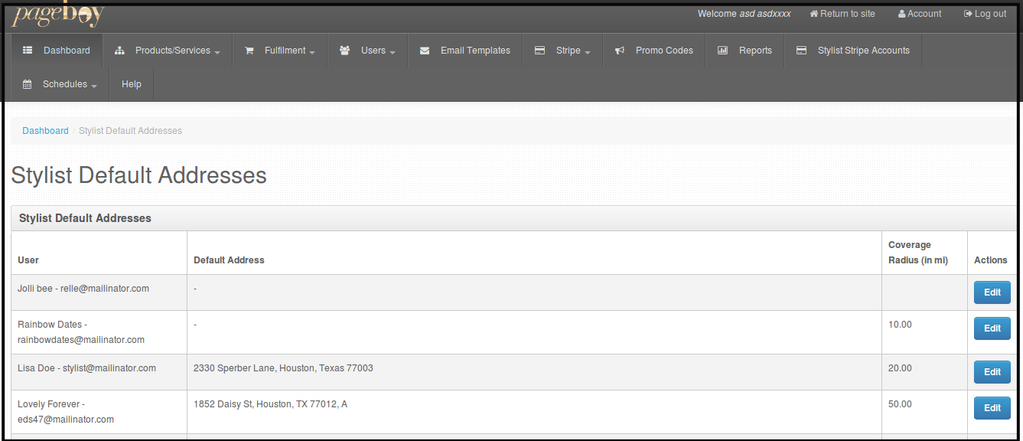1023x441 pixels.
Task: Click the Stylist Default Addresses page title
Action: click(x=138, y=175)
